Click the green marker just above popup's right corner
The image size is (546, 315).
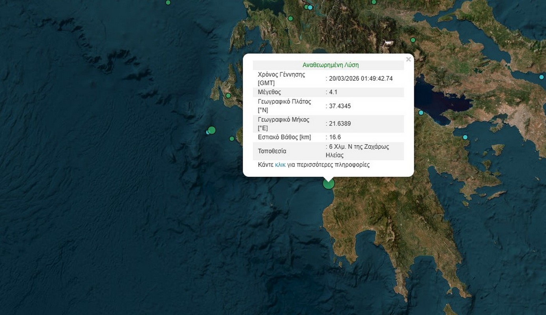click(413, 40)
